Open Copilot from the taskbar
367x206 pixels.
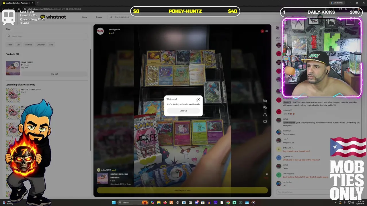(x=152, y=203)
